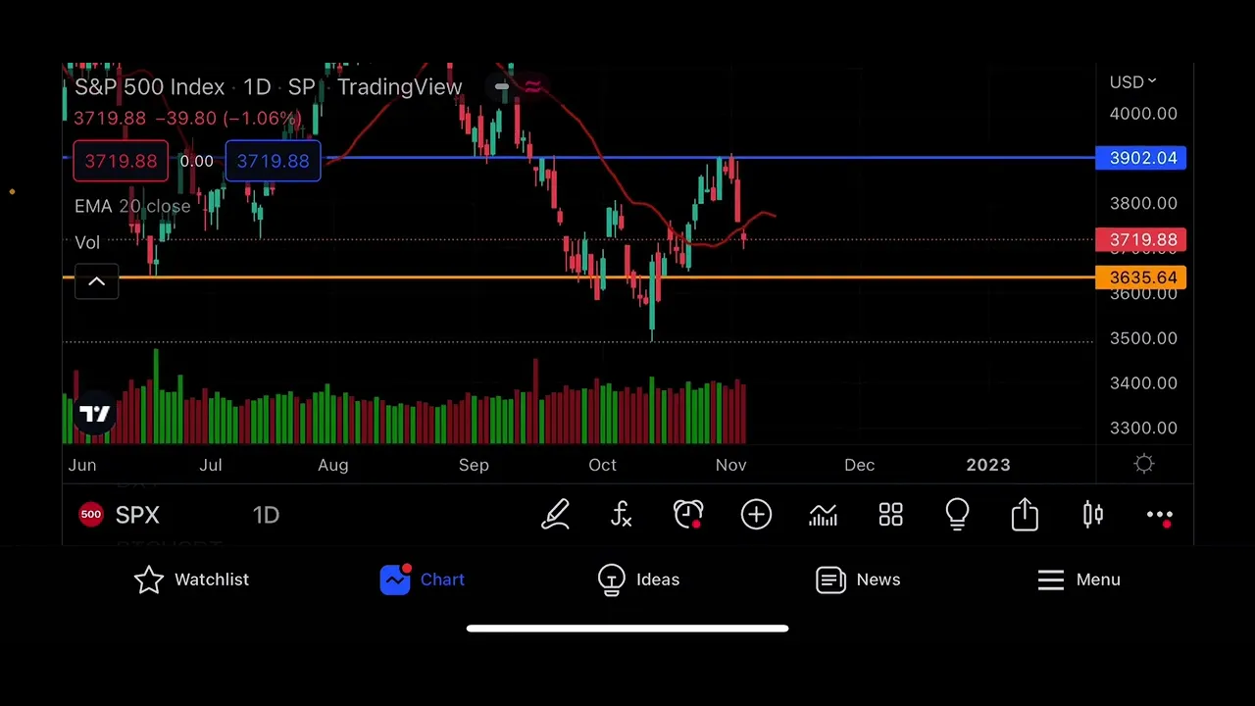This screenshot has height=706, width=1255.
Task: Switch to the Ideas tab
Action: pyautogui.click(x=638, y=580)
